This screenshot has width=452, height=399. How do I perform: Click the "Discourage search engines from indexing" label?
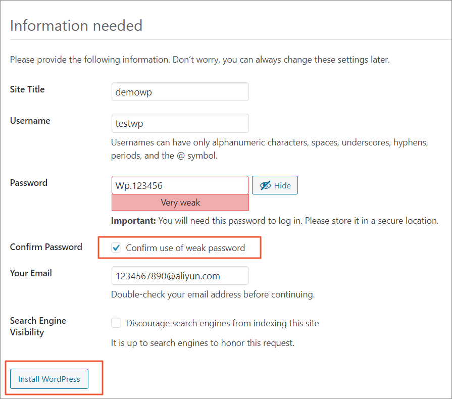pos(222,323)
